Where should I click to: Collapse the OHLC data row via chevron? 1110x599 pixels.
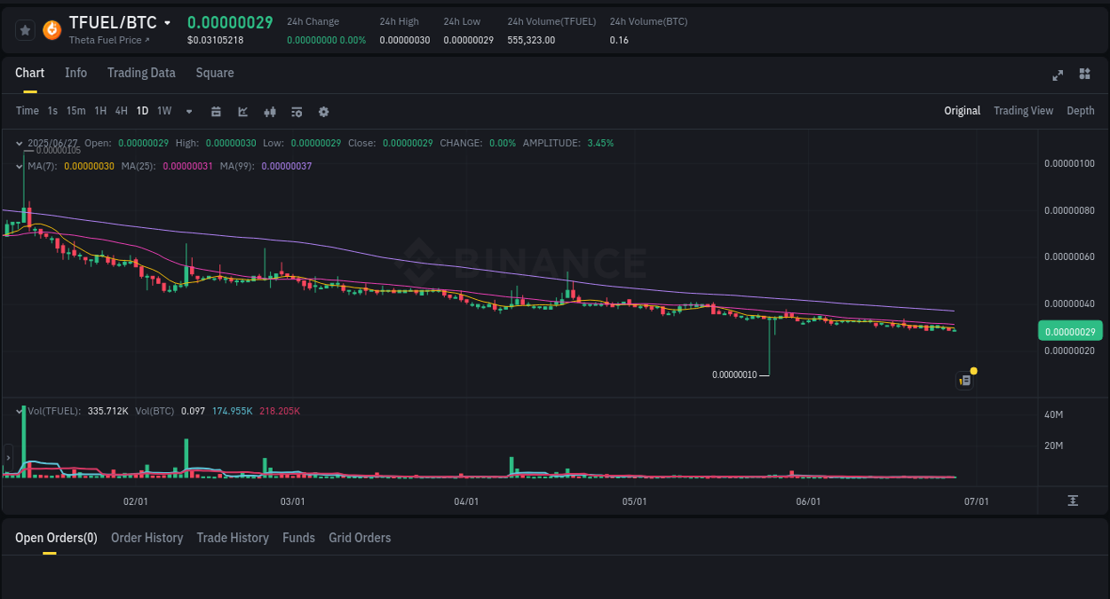19,142
